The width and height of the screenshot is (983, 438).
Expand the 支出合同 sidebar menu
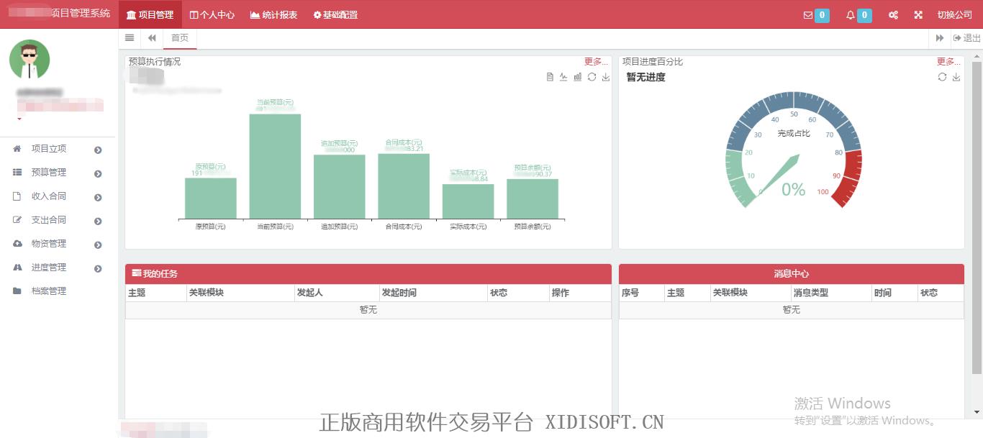point(49,220)
